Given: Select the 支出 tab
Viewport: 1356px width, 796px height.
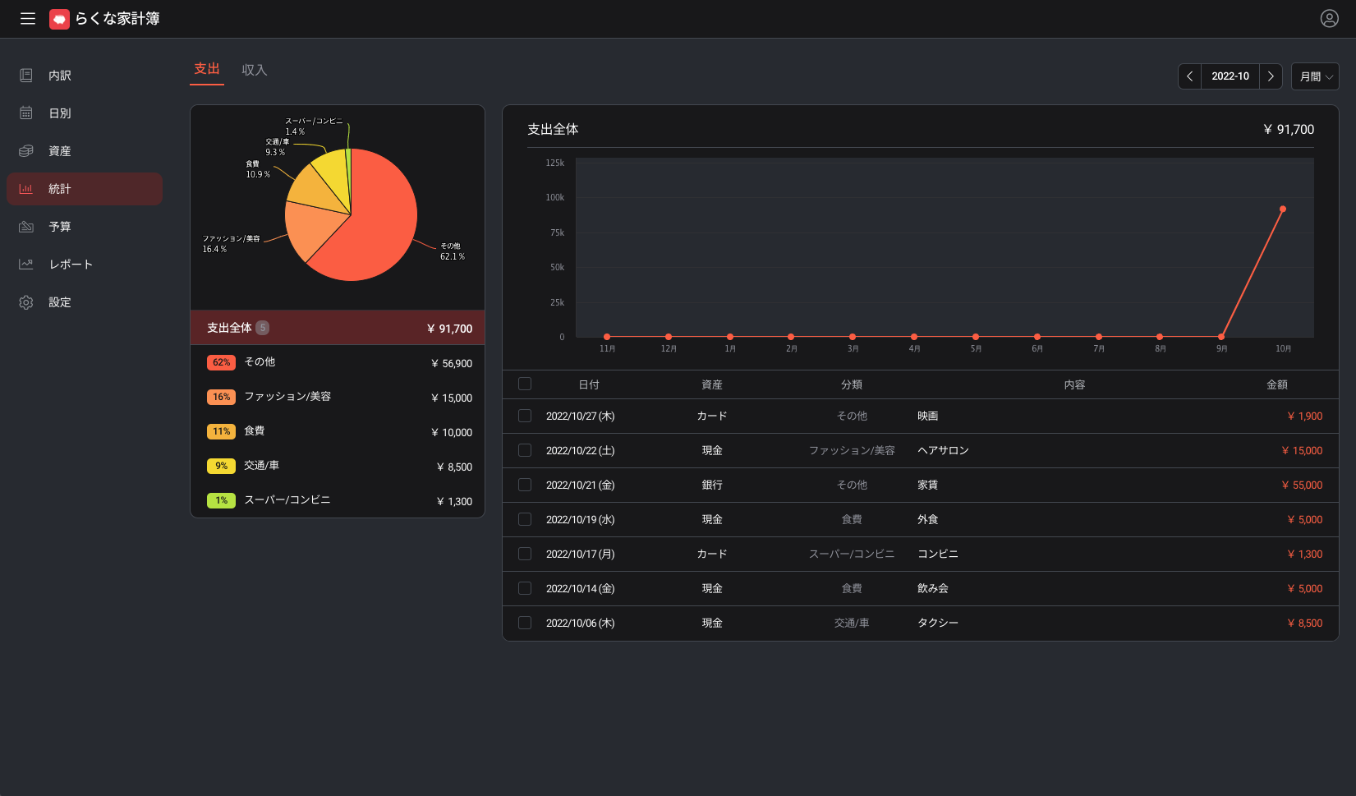Looking at the screenshot, I should pos(207,69).
